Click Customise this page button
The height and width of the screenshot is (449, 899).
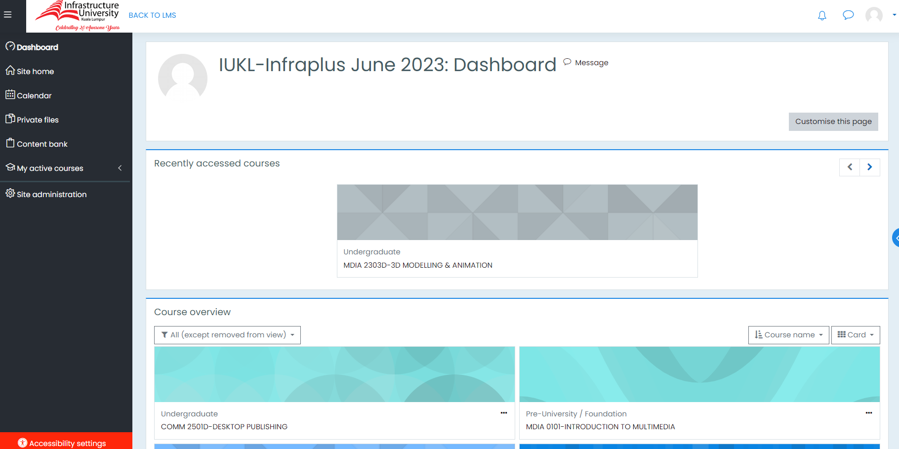point(833,122)
